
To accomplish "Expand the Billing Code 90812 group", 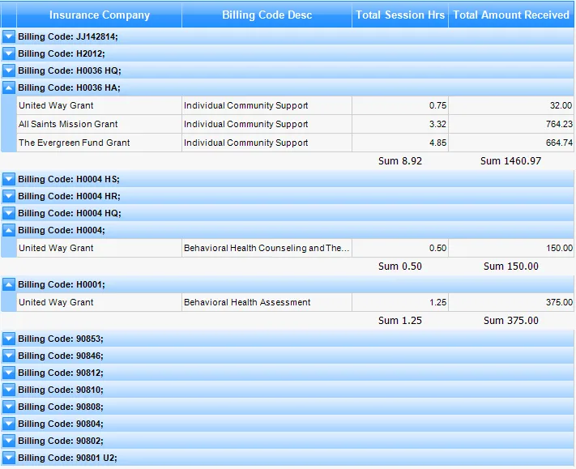I will pyautogui.click(x=9, y=373).
